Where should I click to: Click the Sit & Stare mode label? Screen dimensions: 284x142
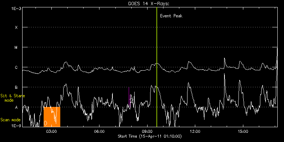coord(13,98)
